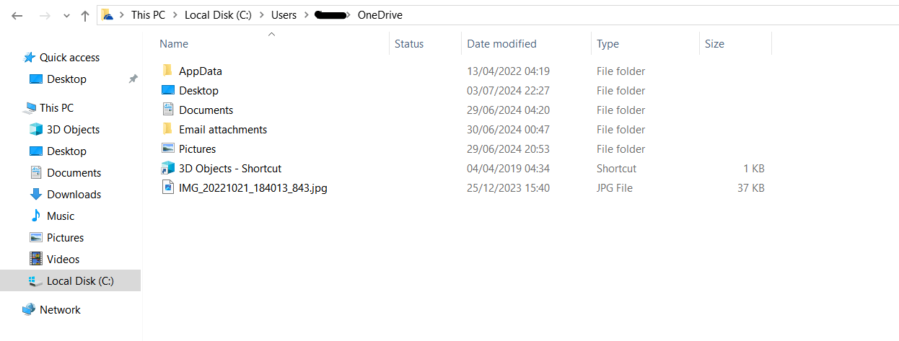Open Videos in the navigation pane
This screenshot has width=899, height=341.
coord(63,260)
